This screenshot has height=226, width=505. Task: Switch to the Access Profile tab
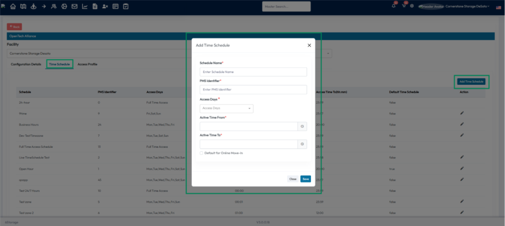(87, 65)
